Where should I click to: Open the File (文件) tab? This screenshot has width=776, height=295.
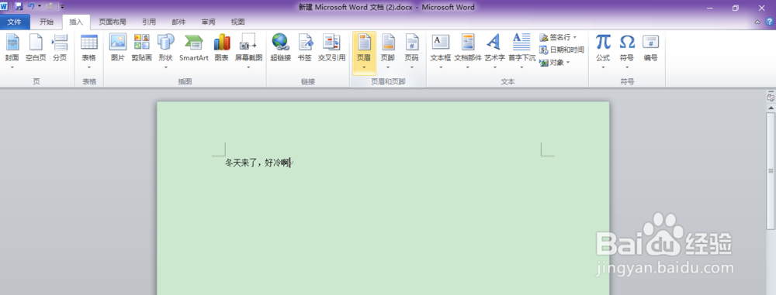pyautogui.click(x=15, y=22)
